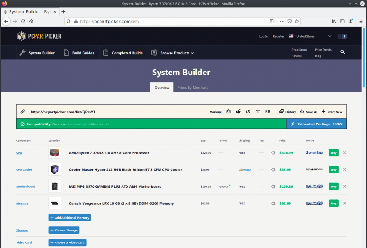
Task: Open tracking protection shield icon
Action: [x=68, y=21]
